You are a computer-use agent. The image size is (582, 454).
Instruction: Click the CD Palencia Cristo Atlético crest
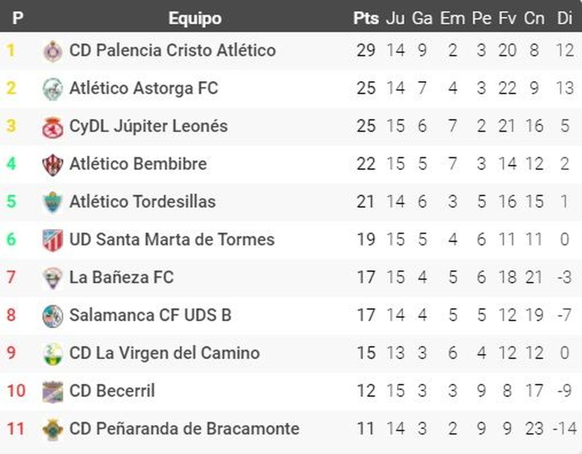[53, 51]
